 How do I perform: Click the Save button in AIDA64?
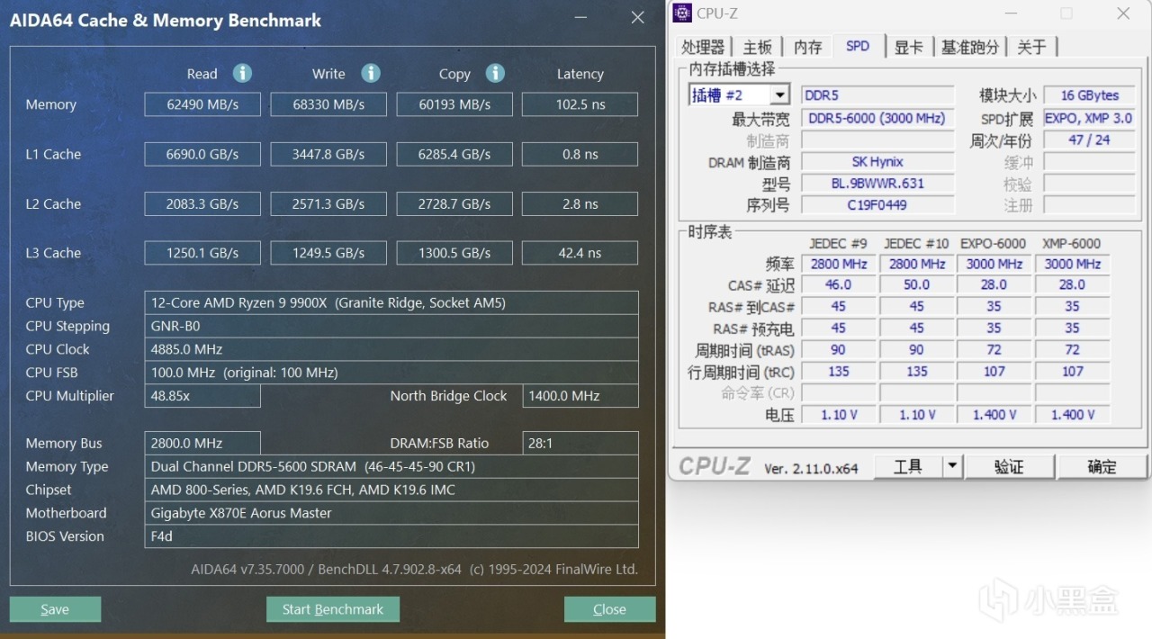pos(55,609)
